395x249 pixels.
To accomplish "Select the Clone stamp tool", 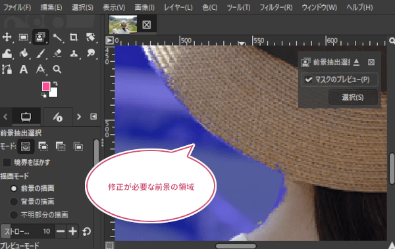I will 74,54.
